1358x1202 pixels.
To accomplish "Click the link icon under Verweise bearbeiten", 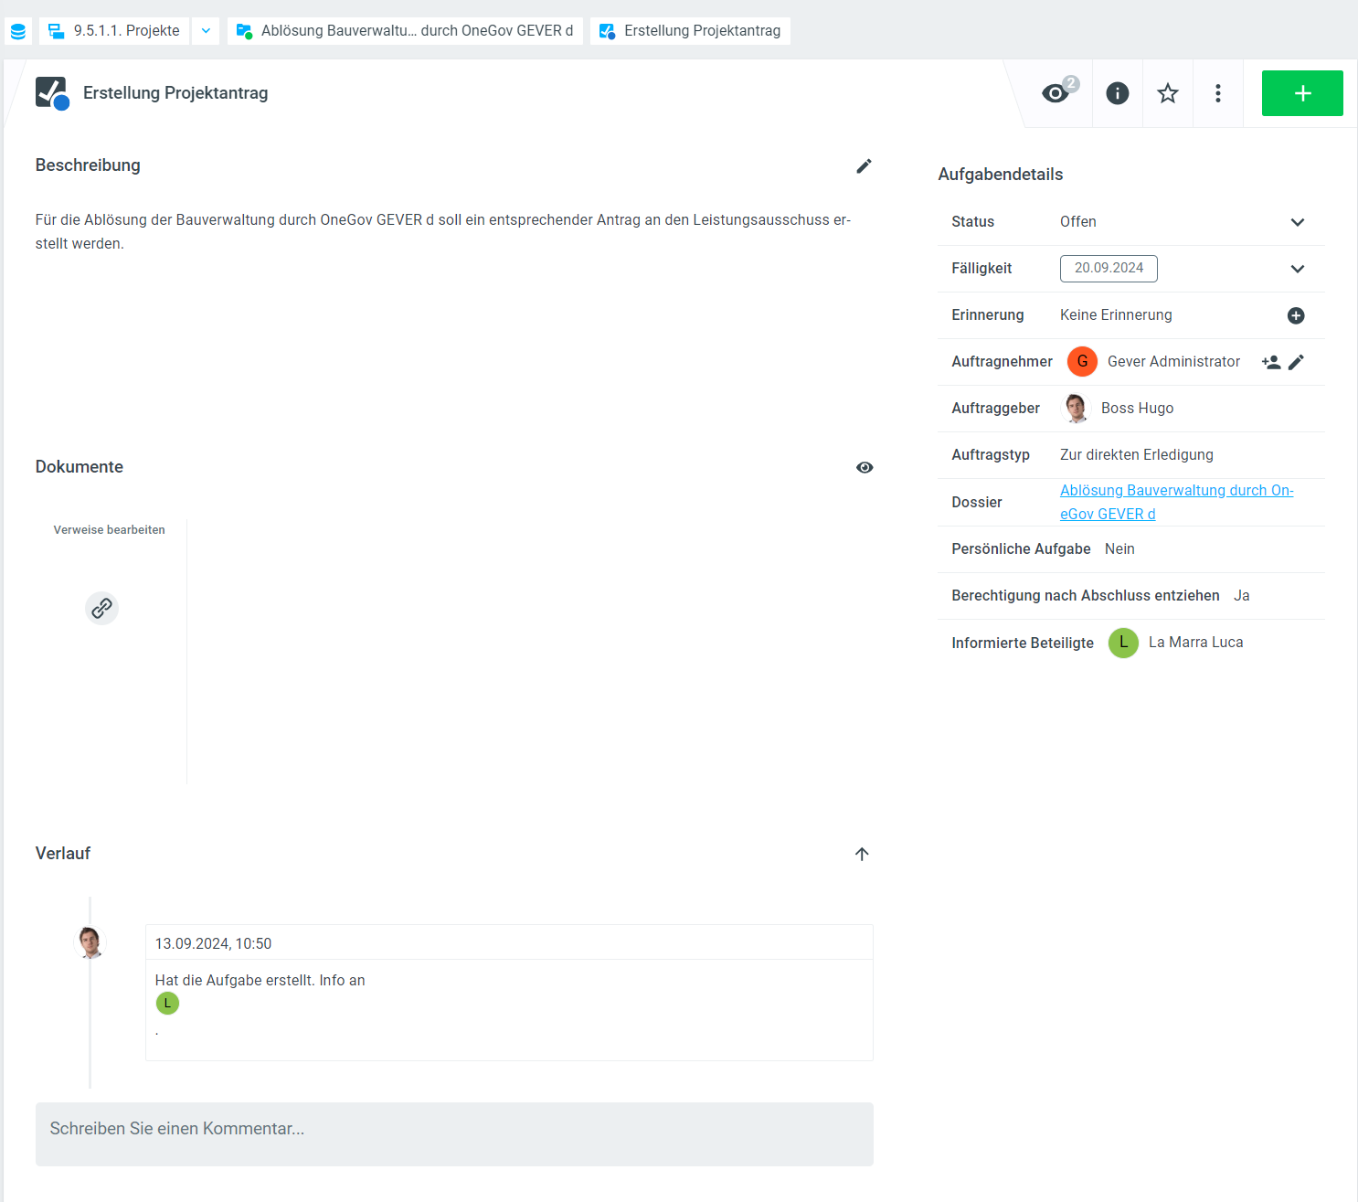I will [101, 608].
